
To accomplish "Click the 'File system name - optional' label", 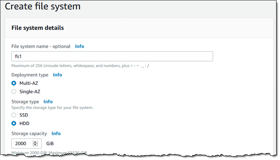I will tap(41, 46).
